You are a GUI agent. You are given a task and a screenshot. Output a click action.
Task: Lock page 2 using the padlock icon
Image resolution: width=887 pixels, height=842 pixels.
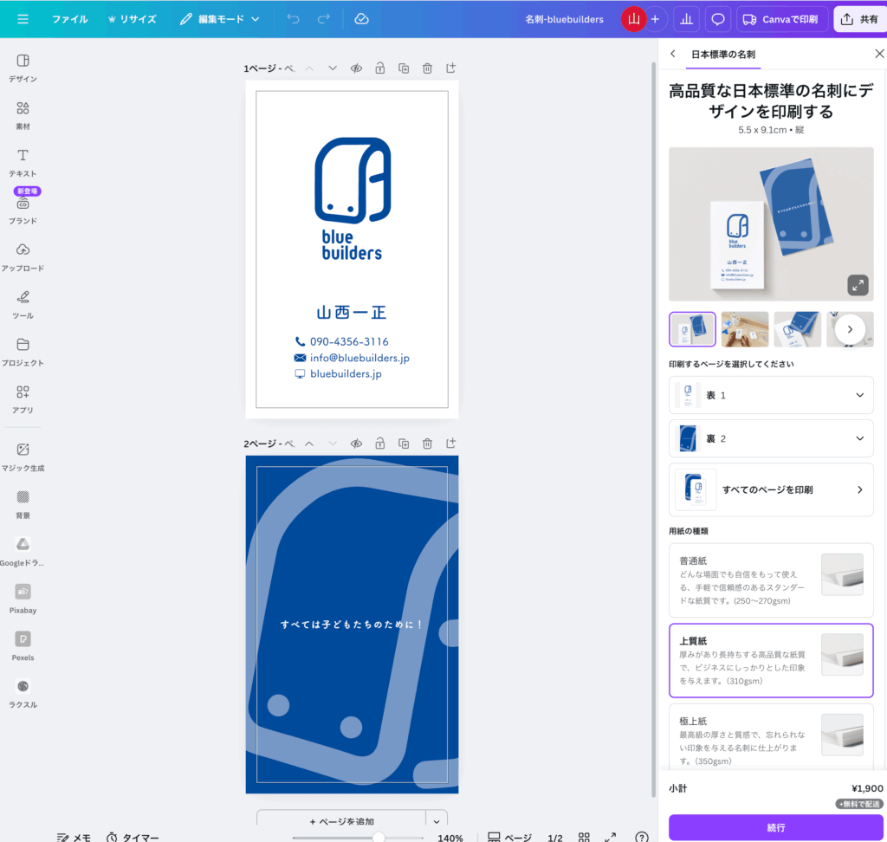[x=379, y=443]
